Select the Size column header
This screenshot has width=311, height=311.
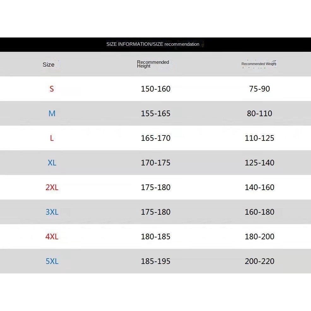[x=49, y=64]
